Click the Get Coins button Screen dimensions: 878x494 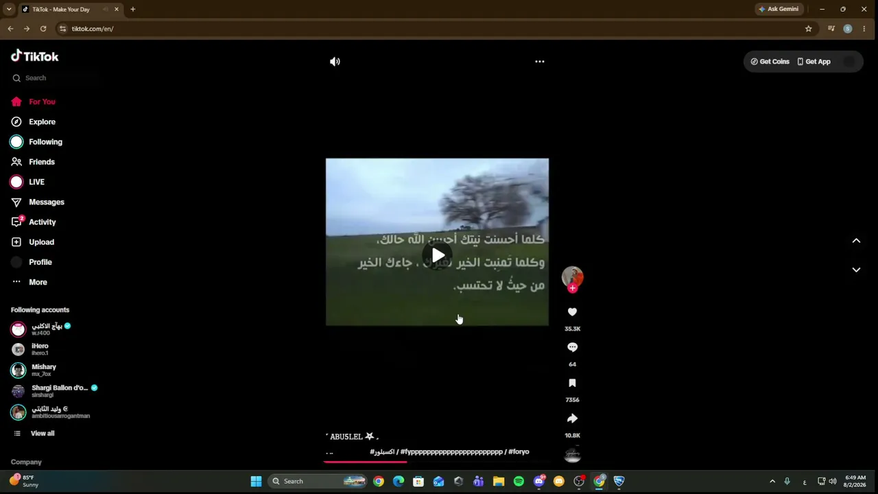tap(770, 62)
